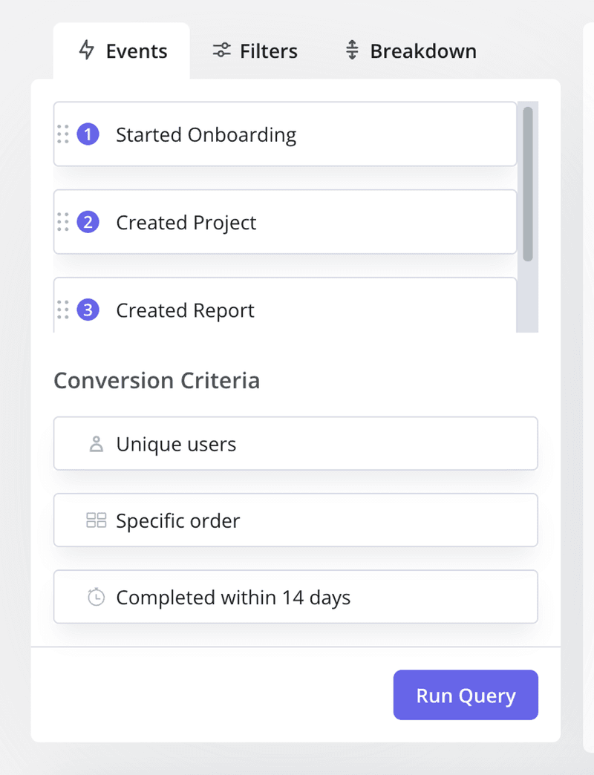Click the numbered badge on Created Project
The height and width of the screenshot is (775, 594).
tap(88, 222)
